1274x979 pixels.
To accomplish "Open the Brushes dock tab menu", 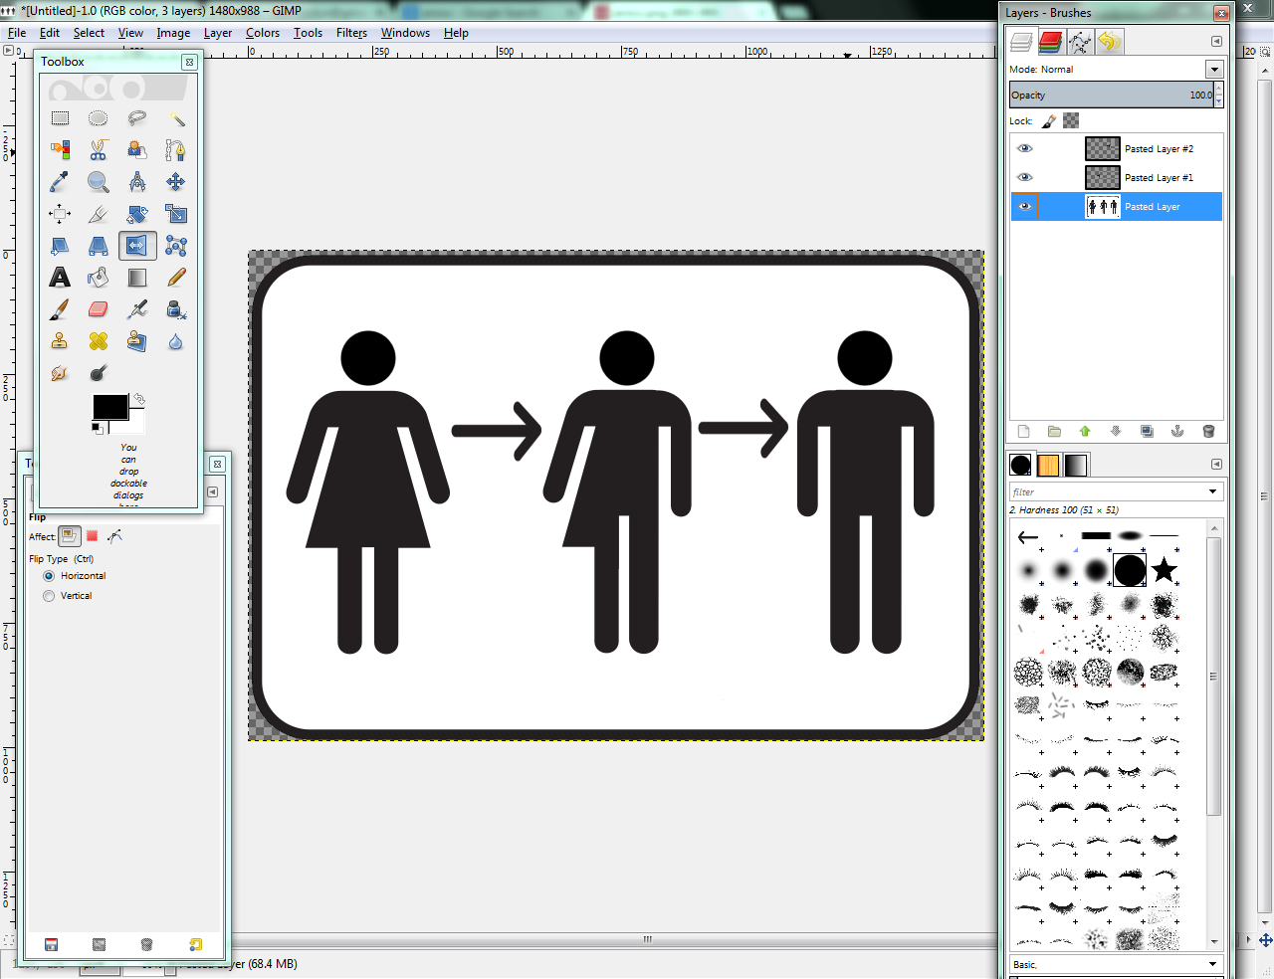I will pos(1216,465).
